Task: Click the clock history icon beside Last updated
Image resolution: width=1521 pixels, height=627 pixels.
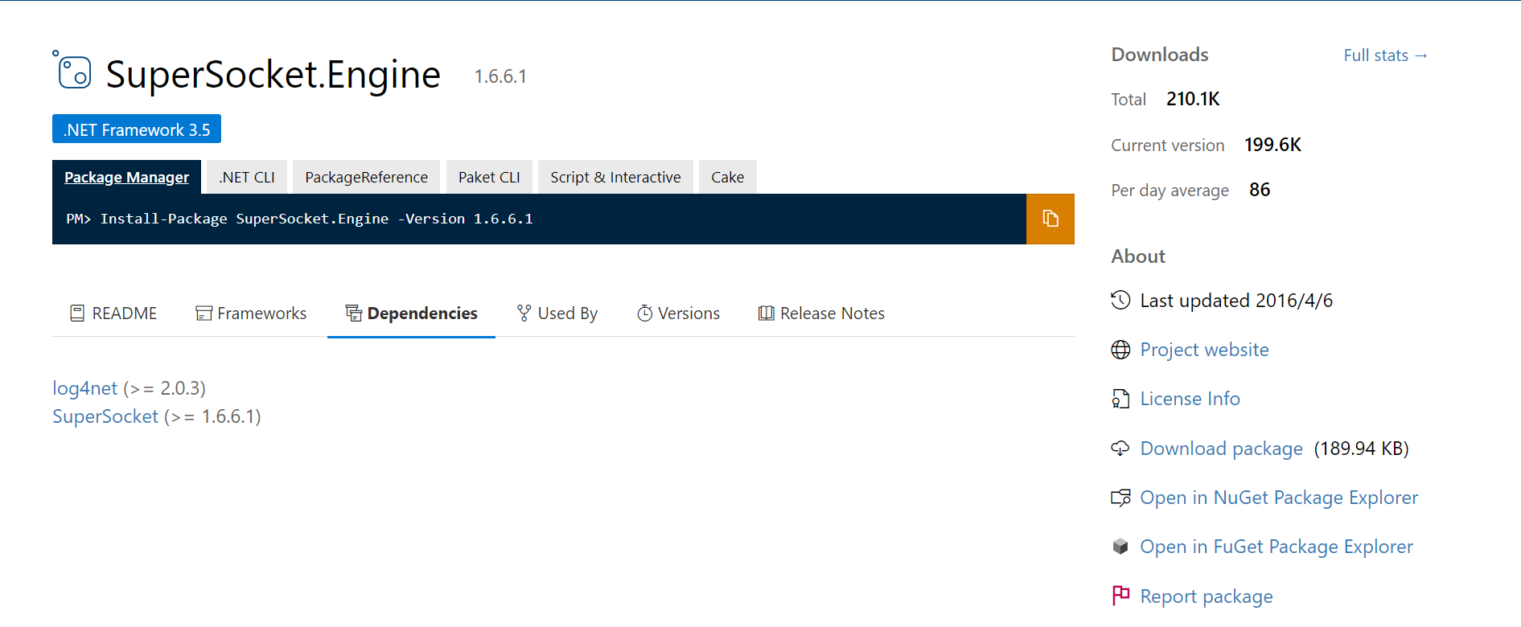Action: pos(1120,300)
